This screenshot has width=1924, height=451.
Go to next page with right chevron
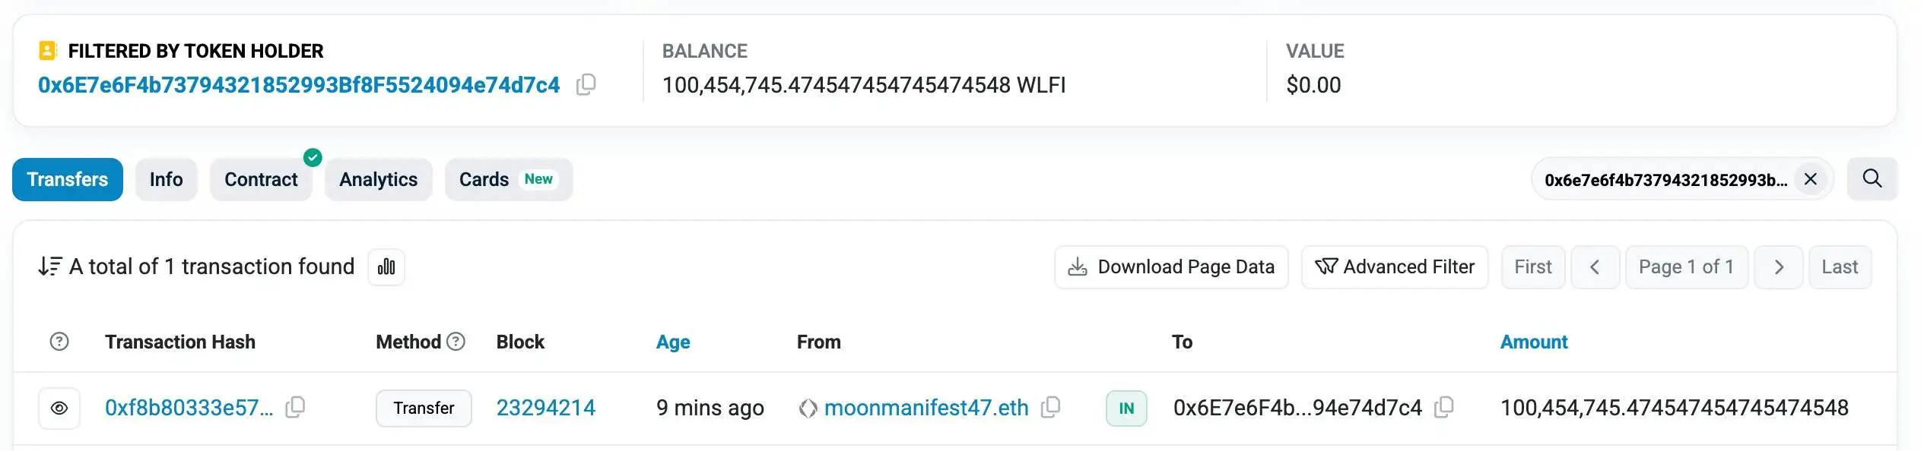tap(1779, 266)
